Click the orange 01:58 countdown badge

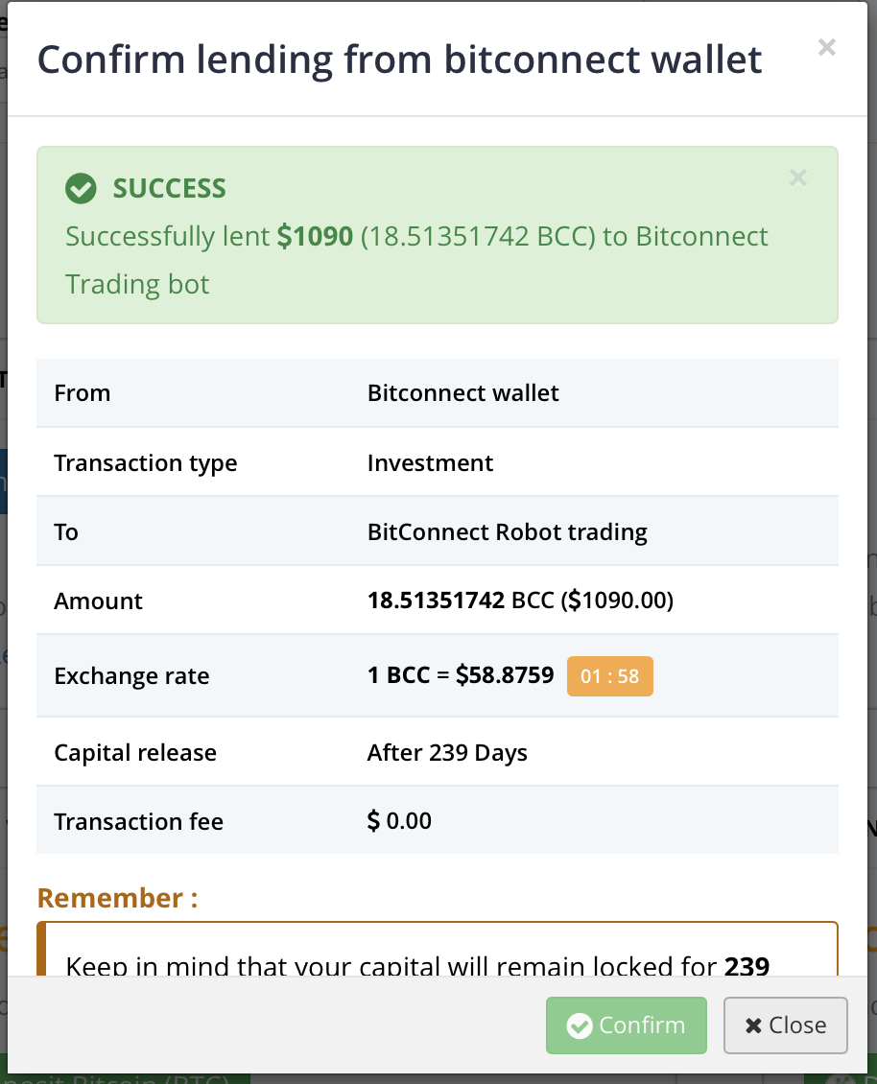[609, 676]
